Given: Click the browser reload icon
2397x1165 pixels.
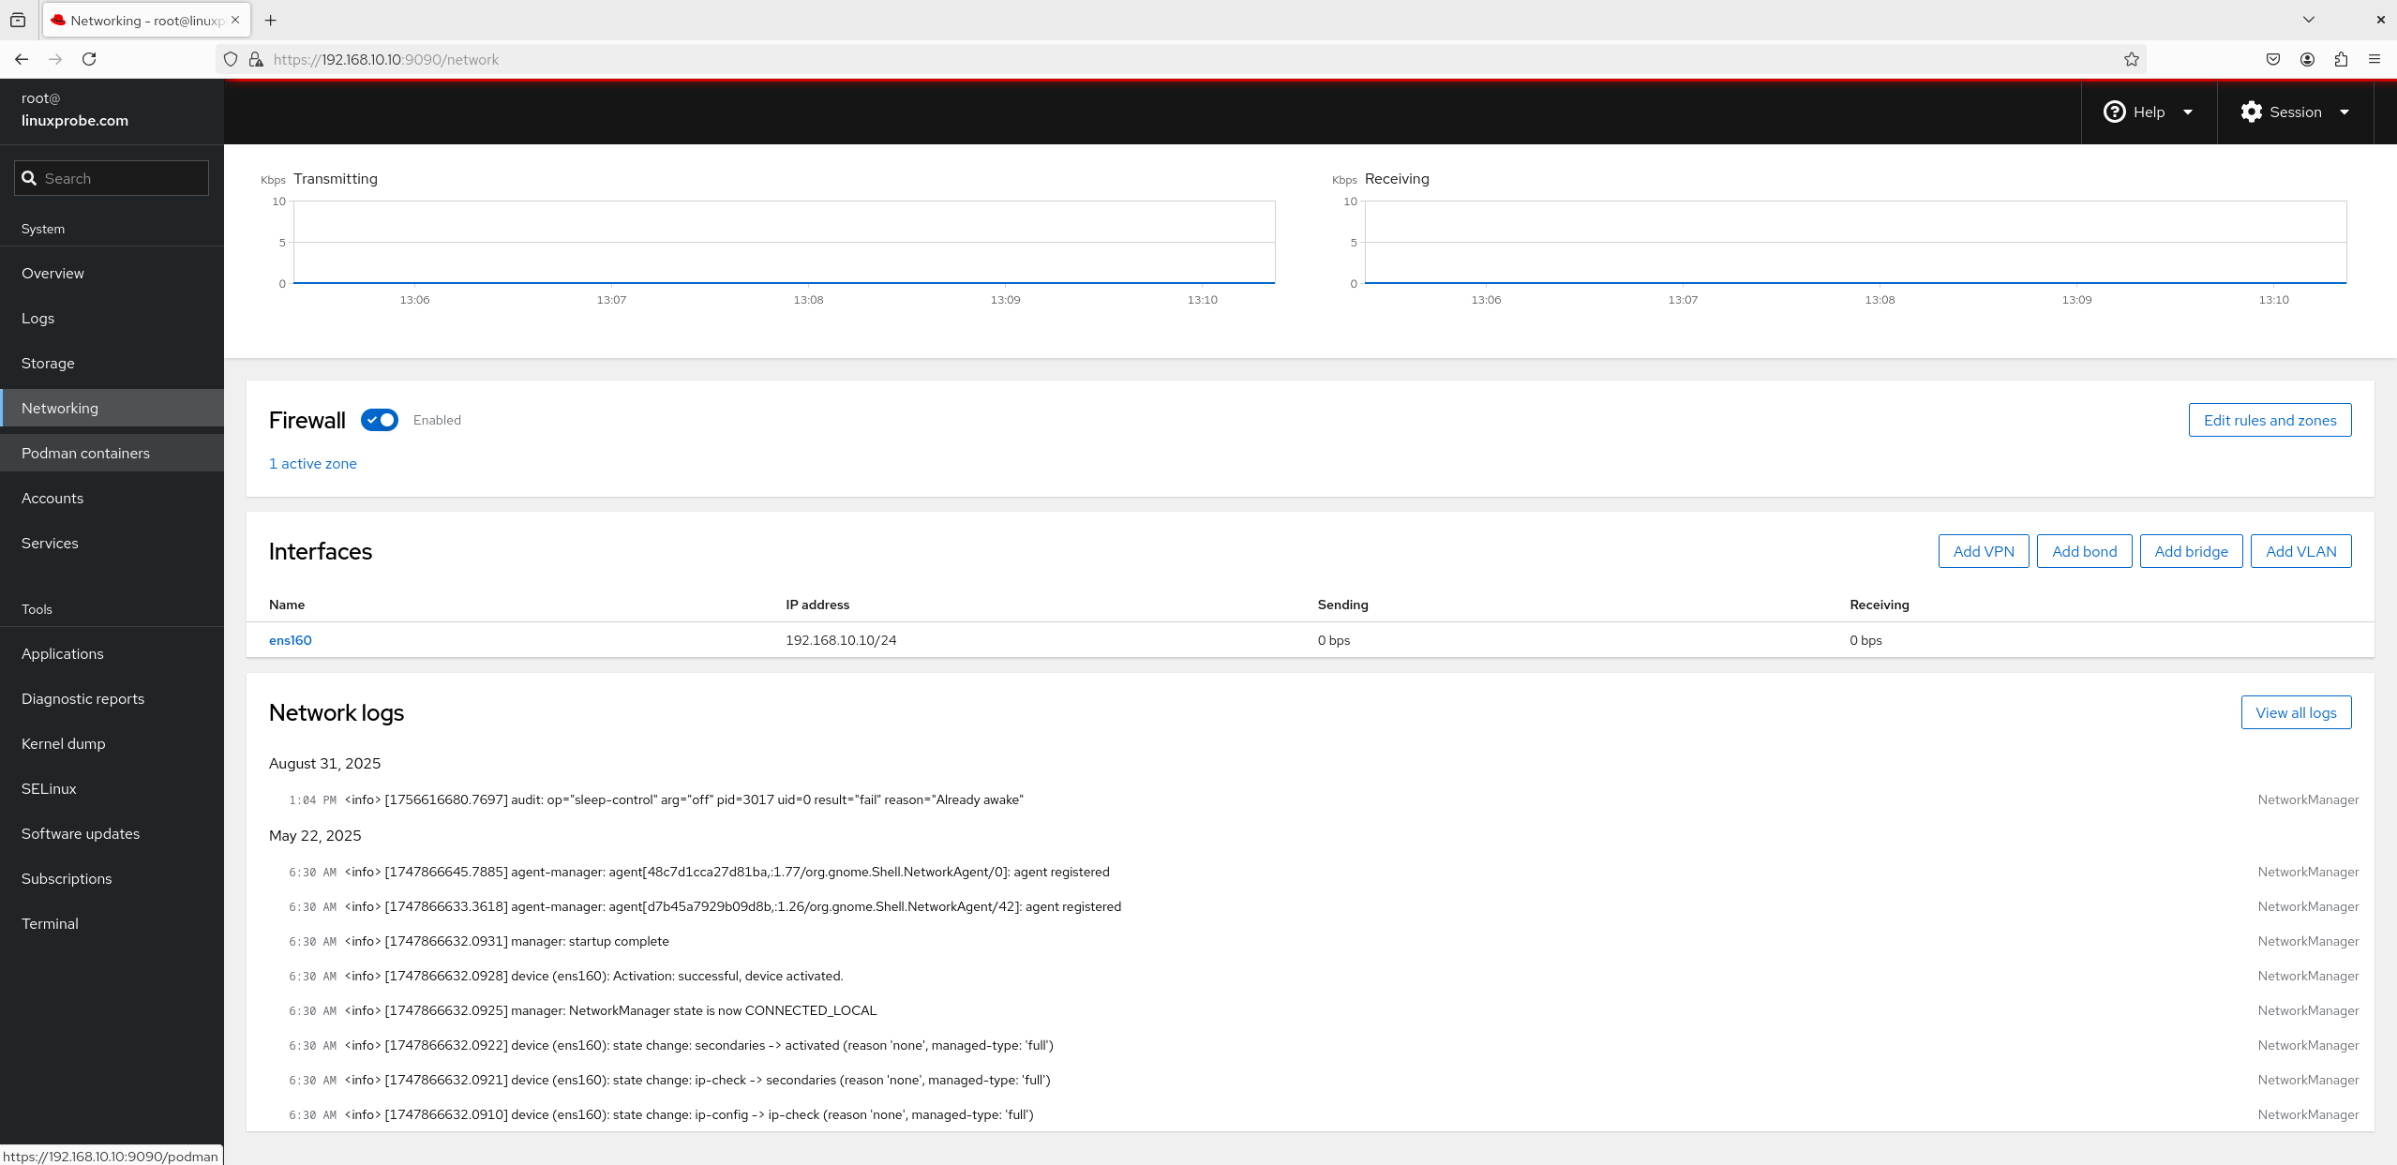Looking at the screenshot, I should point(89,59).
